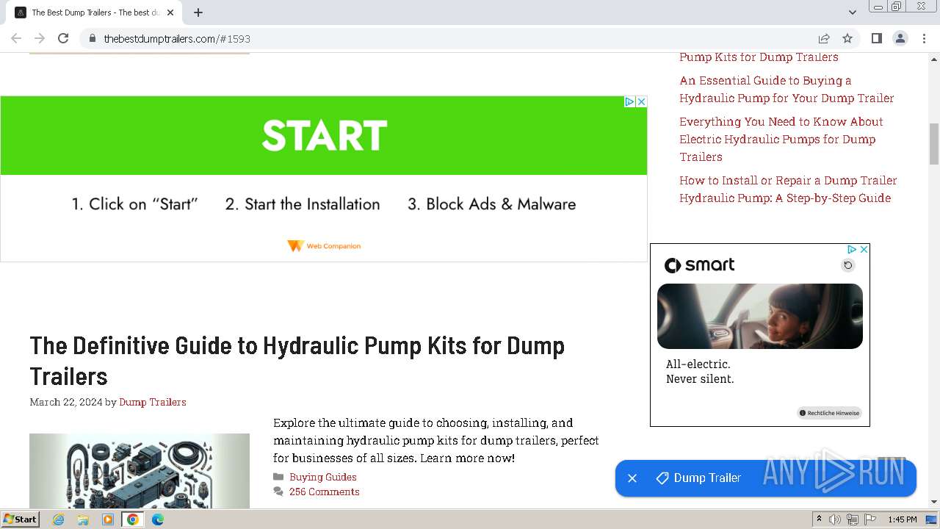Open 'Pump Kits for Dump Trailers' sidebar link
This screenshot has height=529, width=940.
pyautogui.click(x=759, y=57)
